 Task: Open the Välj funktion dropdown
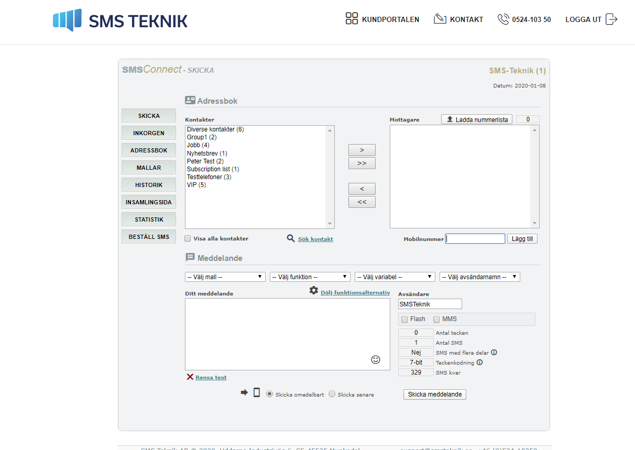(310, 277)
